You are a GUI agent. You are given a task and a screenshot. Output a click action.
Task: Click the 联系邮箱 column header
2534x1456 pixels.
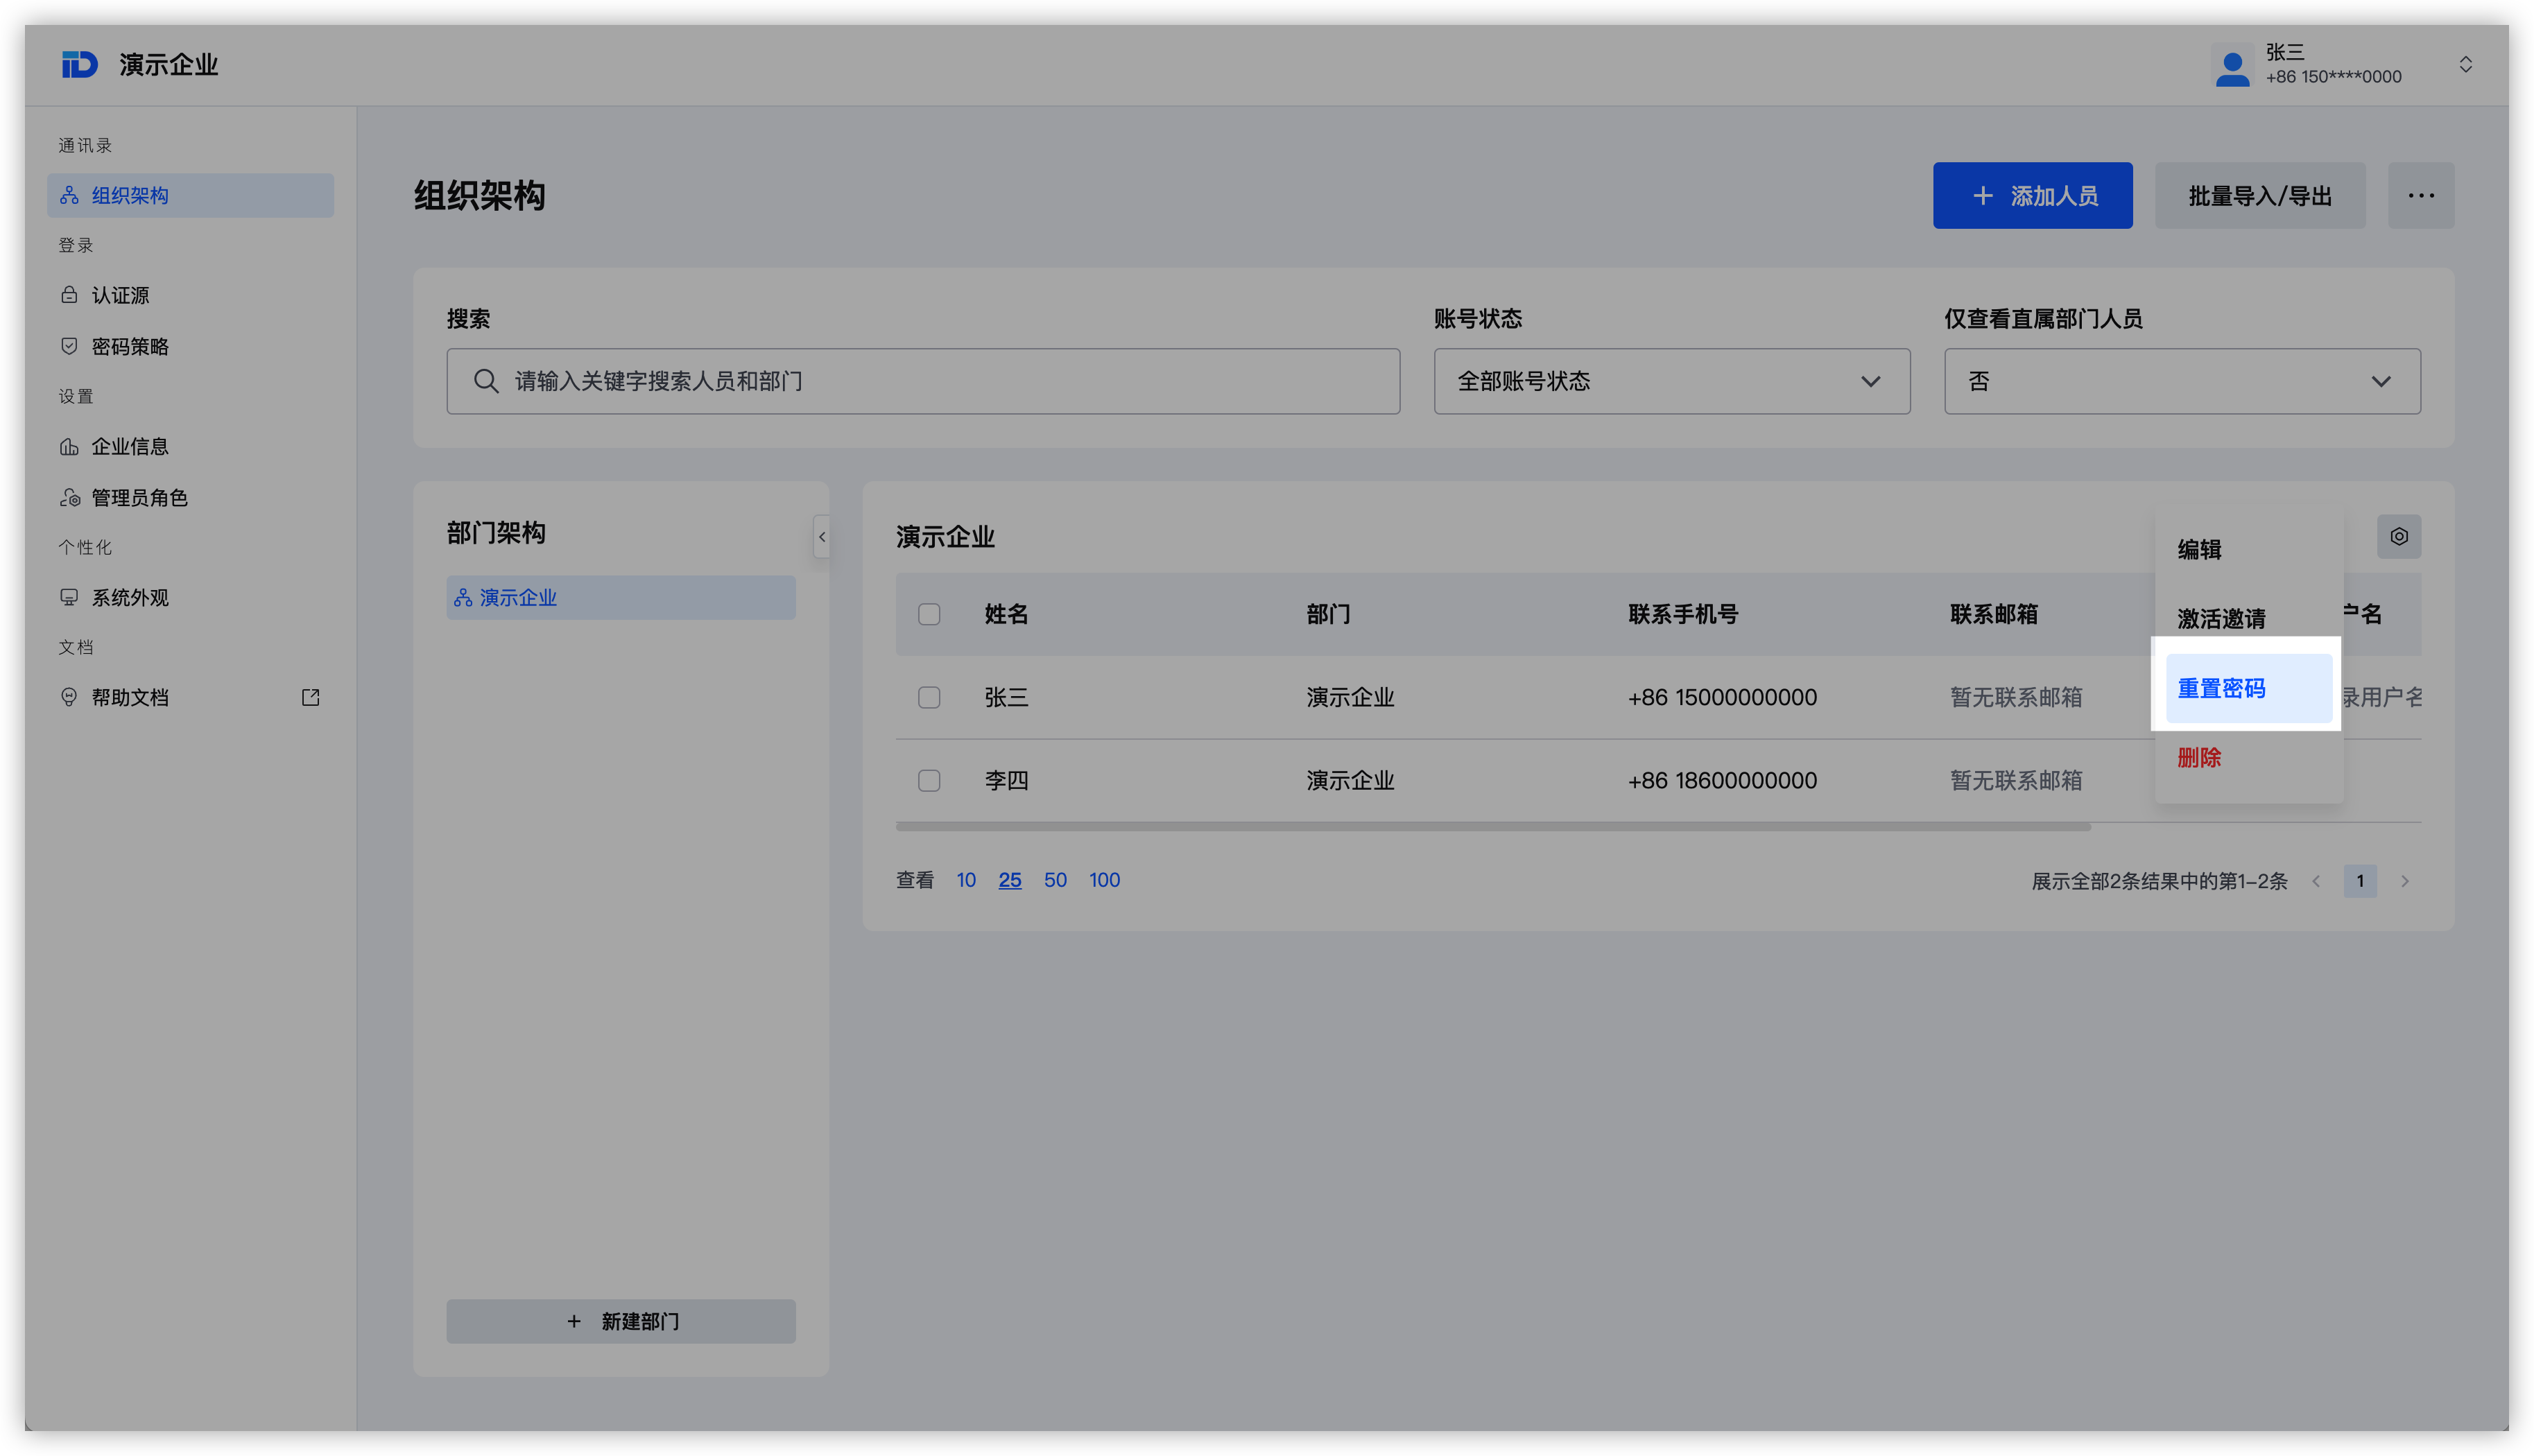point(1994,614)
